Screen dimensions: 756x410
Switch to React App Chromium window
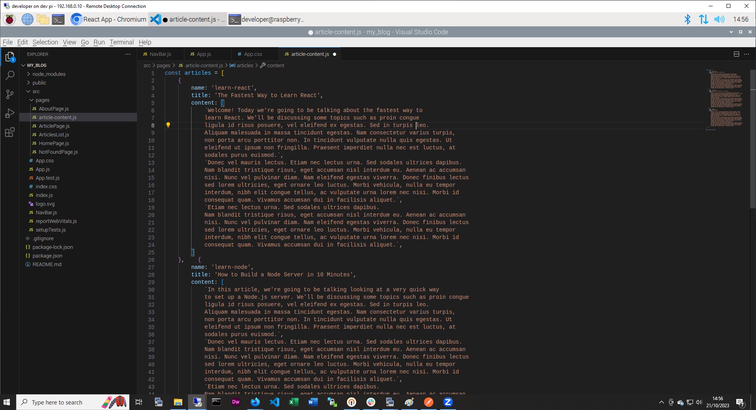[109, 19]
